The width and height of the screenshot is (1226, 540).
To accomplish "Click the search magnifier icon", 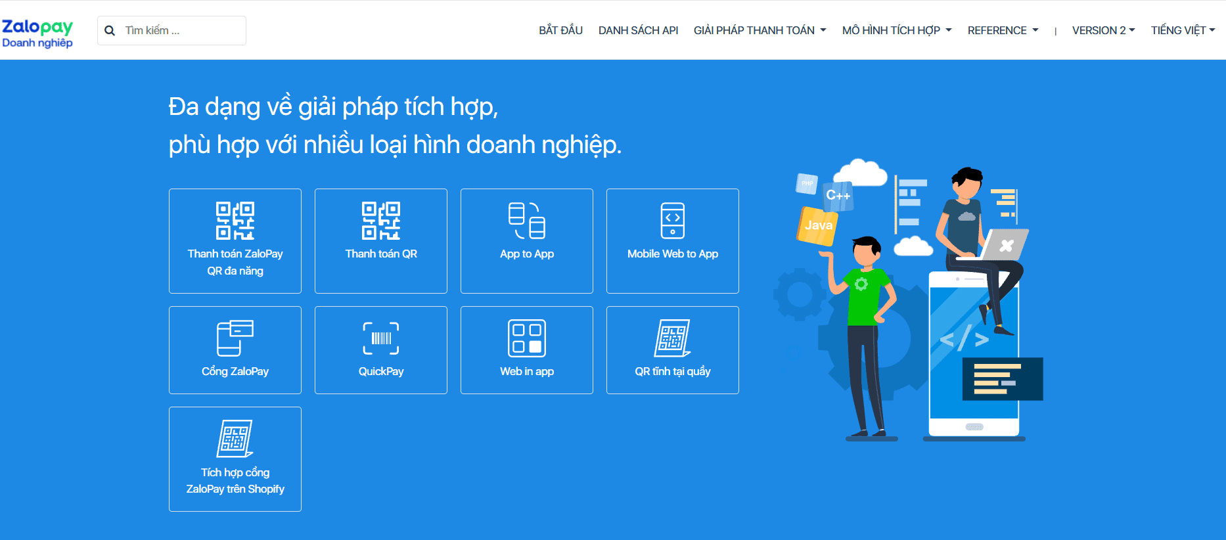I will 110,31.
